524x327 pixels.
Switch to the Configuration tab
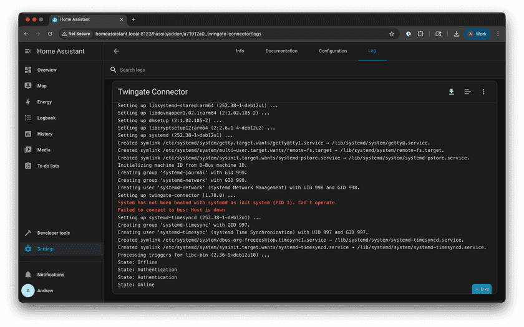pyautogui.click(x=332, y=51)
